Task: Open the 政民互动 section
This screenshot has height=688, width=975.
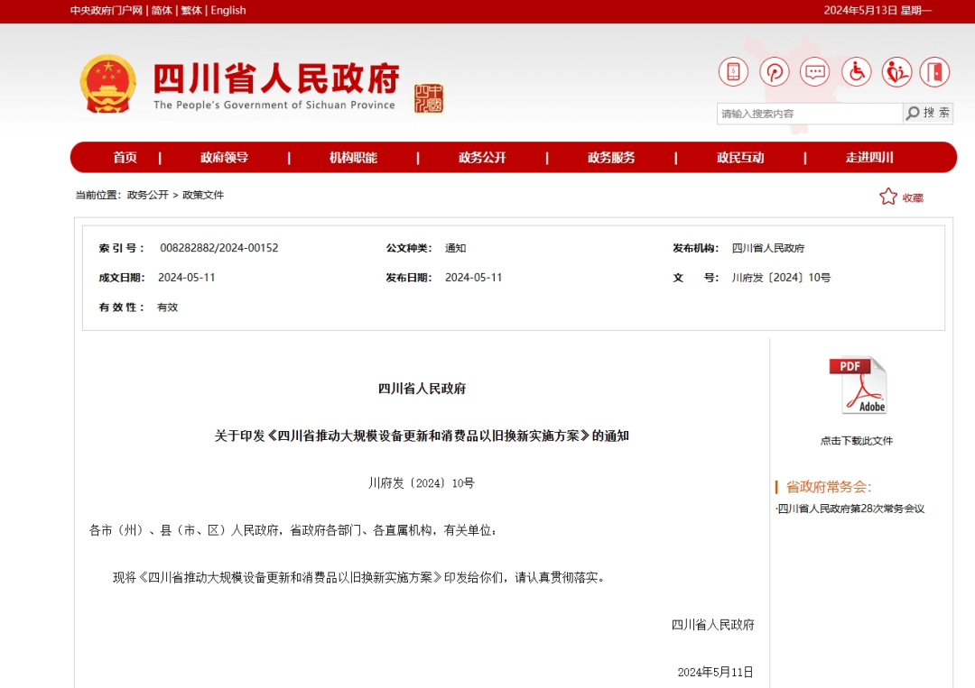Action: tap(738, 157)
